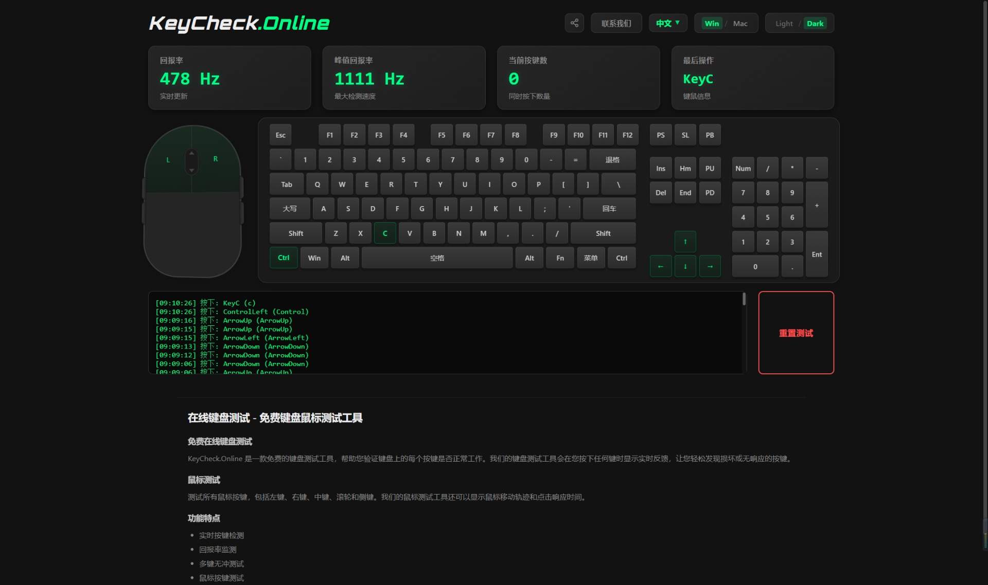The height and width of the screenshot is (585, 988).
Task: Click the PD page down key
Action: point(710,193)
